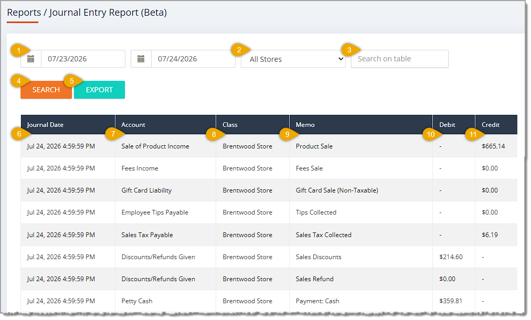
Task: Click the 07/24/2026 end date field
Action: pos(193,59)
